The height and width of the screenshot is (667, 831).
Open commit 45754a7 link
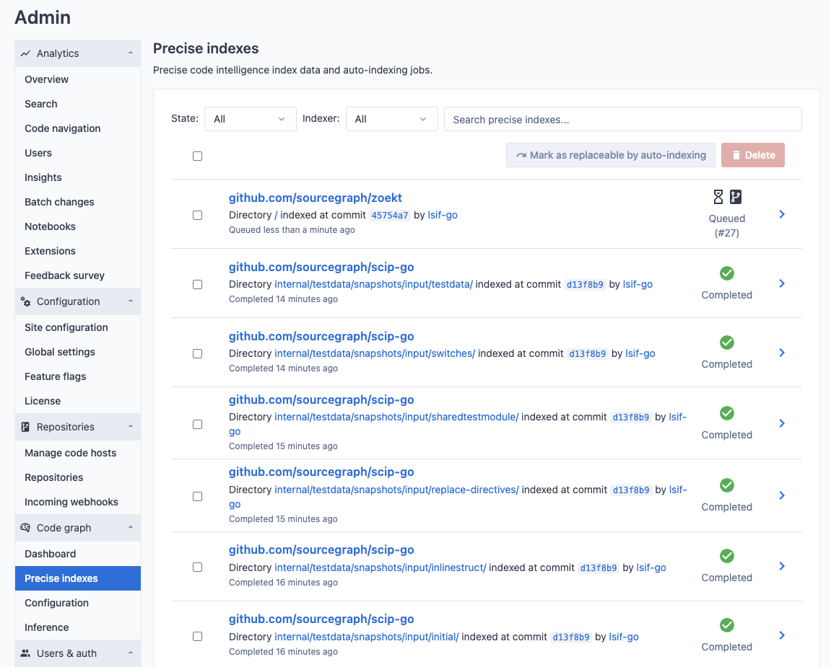point(390,216)
